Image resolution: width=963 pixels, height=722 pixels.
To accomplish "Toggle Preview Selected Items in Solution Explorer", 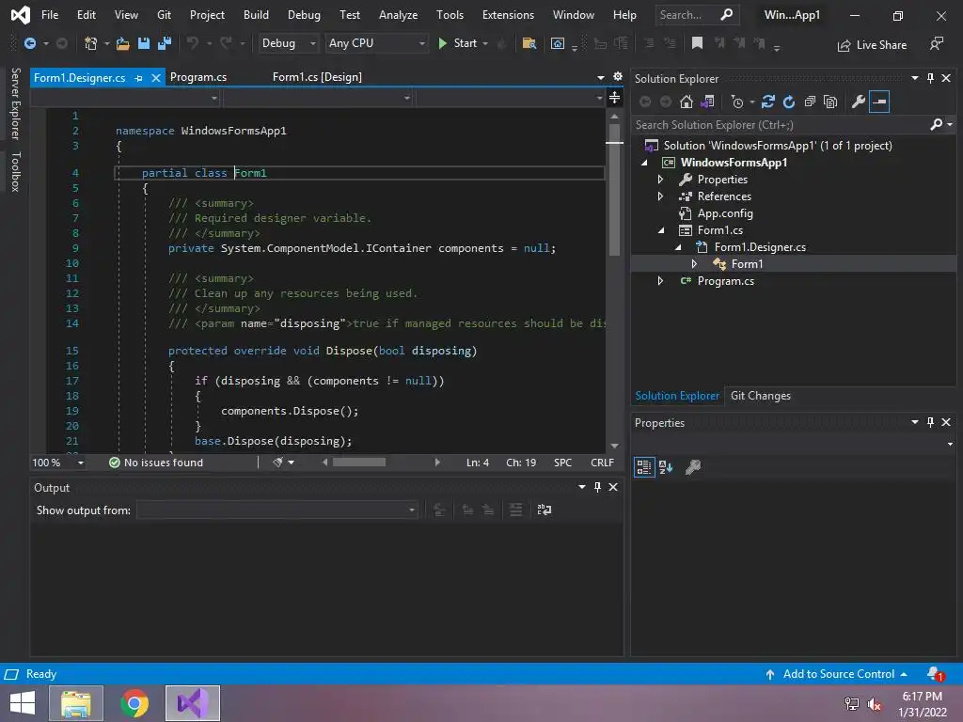I will pos(879,102).
